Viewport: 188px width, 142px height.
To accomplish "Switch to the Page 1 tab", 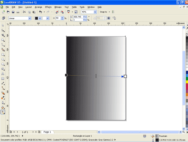I will pyautogui.click(x=47, y=132).
